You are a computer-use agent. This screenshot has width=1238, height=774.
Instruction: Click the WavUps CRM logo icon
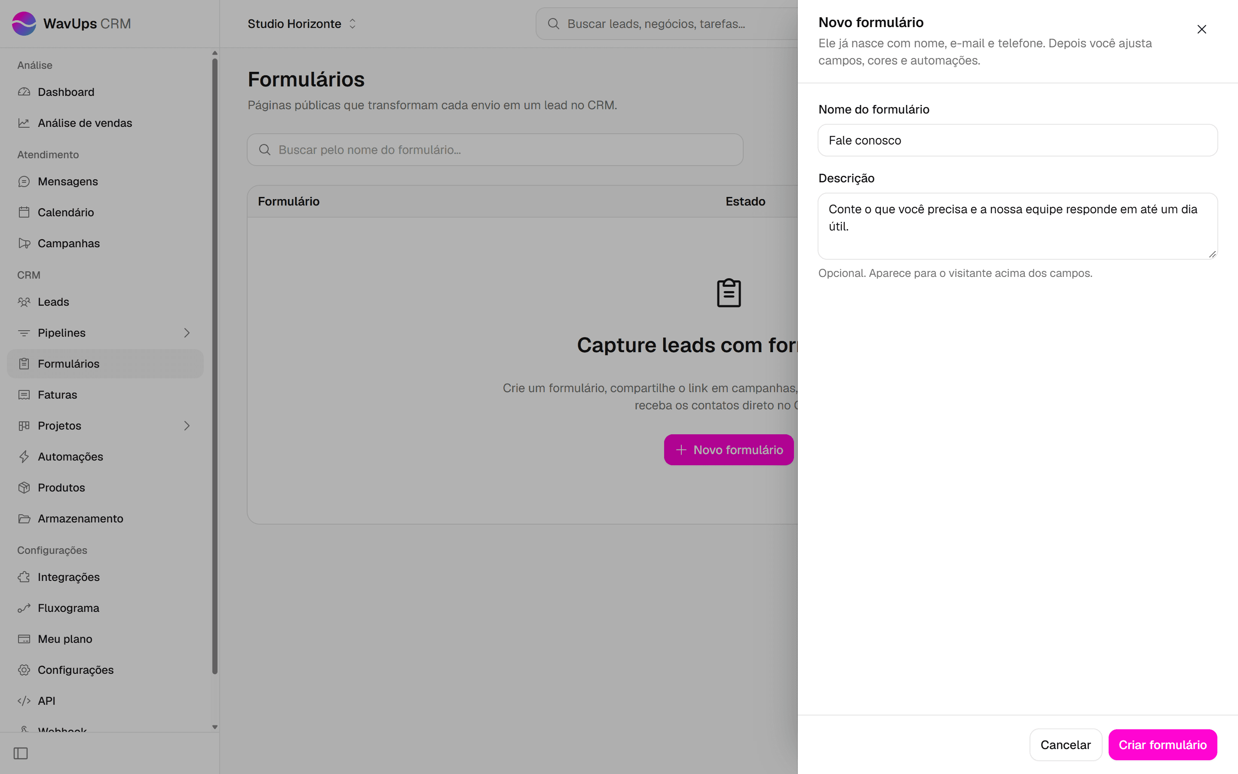[x=24, y=24]
